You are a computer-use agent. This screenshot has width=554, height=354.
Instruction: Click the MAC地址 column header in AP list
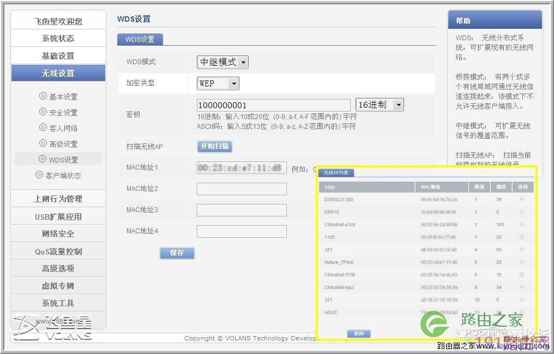[442, 187]
